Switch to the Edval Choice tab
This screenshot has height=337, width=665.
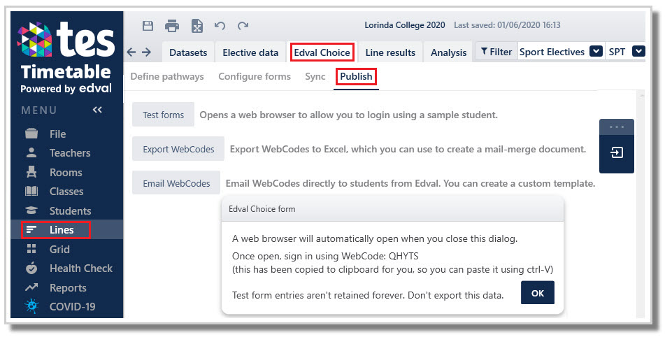[x=322, y=52]
